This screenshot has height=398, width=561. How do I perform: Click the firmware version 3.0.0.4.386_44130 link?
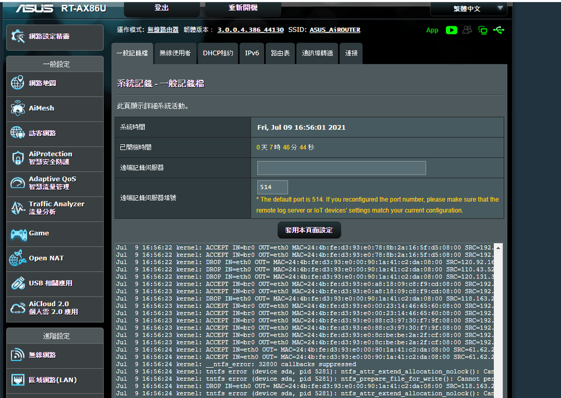point(250,30)
